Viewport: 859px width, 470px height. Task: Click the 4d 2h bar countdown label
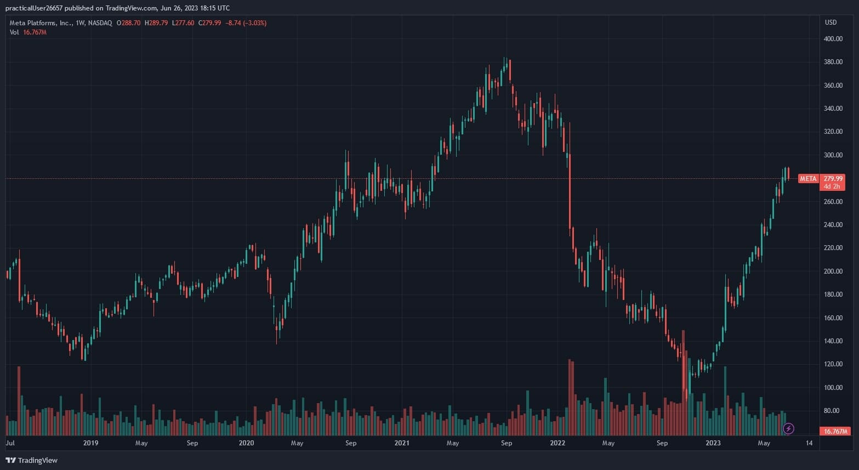(832, 186)
